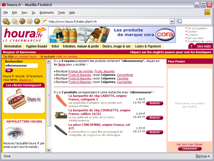Click the courgette product thumbnail

point(61,115)
